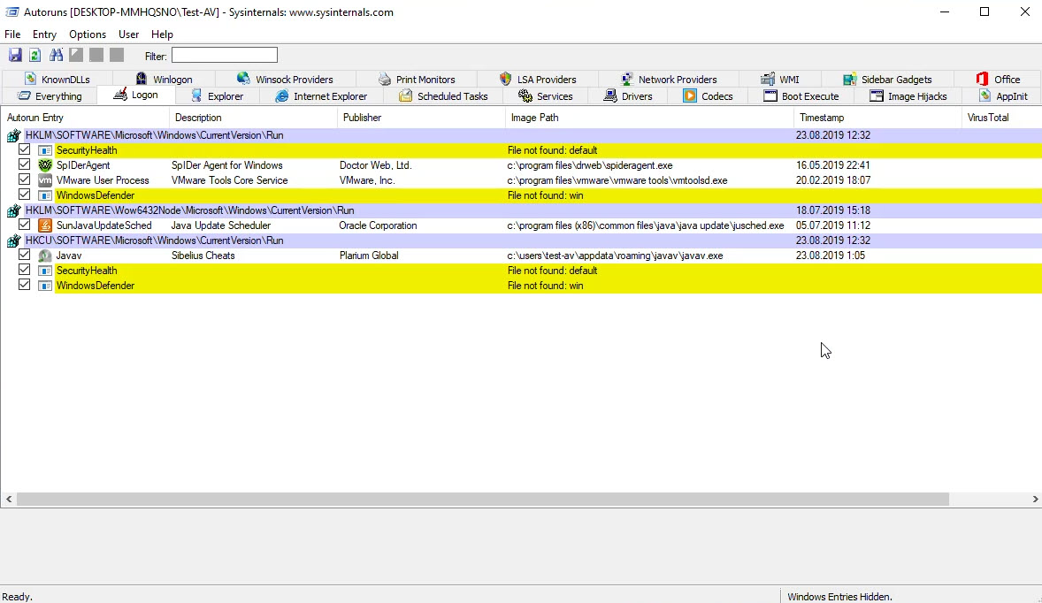Switch to the Codecs tab
Viewport: 1042px width, 603px height.
coord(708,96)
